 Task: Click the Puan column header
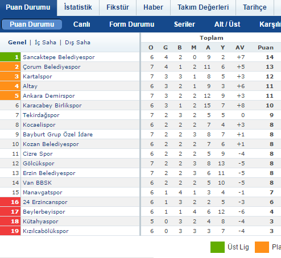coord(266,48)
